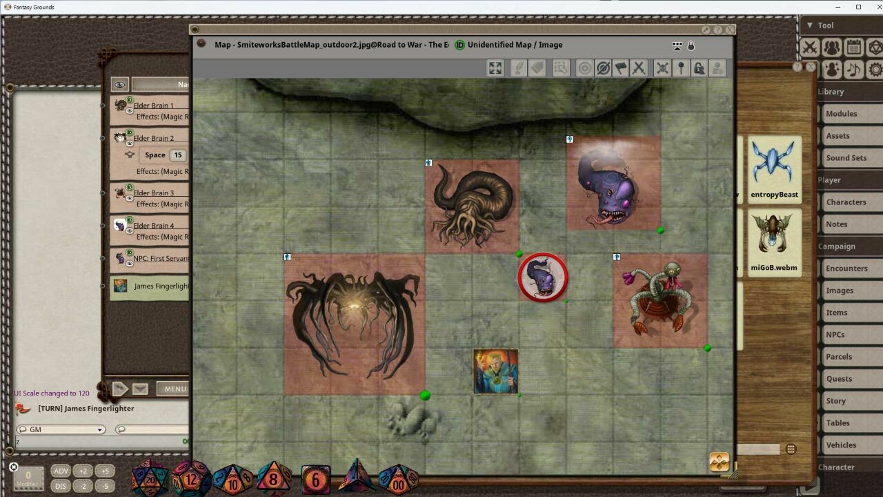The height and width of the screenshot is (497, 883).
Task: Open the Combat Tracker crossed-swords icon
Action: (810, 47)
